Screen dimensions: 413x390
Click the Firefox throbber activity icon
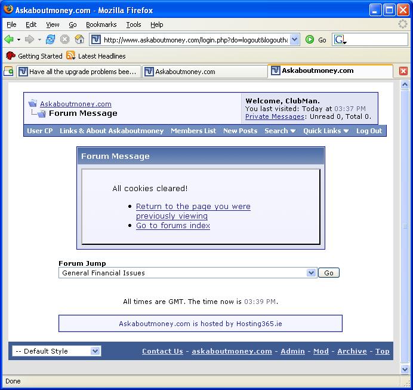point(402,24)
